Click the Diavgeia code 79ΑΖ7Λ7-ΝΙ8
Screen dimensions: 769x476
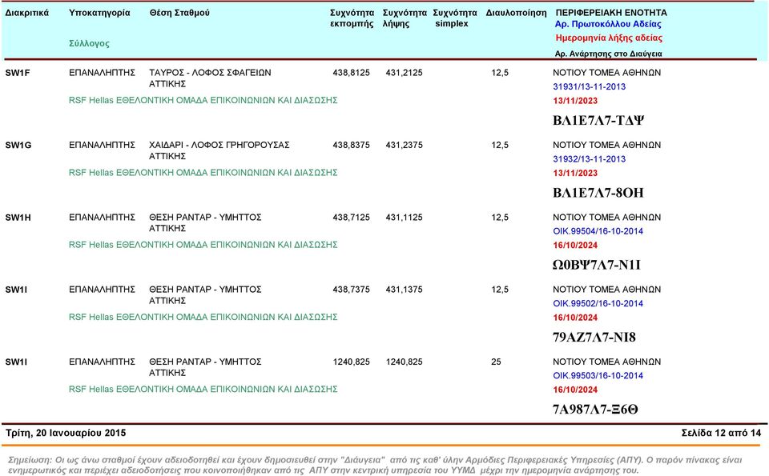[x=594, y=338]
